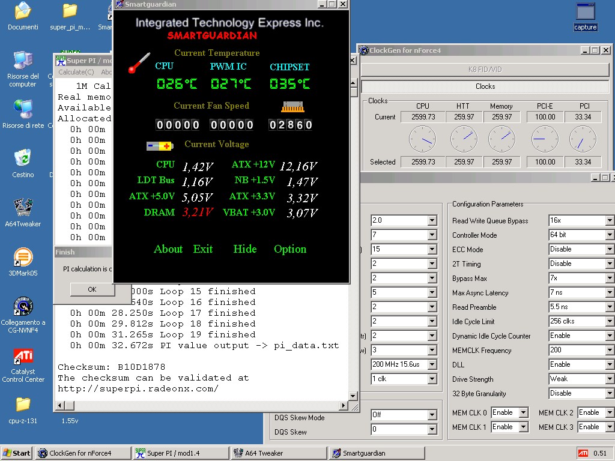Screen dimensions: 615x461
Task: Open the cpu-z-131 folder icon
Action: (x=23, y=405)
